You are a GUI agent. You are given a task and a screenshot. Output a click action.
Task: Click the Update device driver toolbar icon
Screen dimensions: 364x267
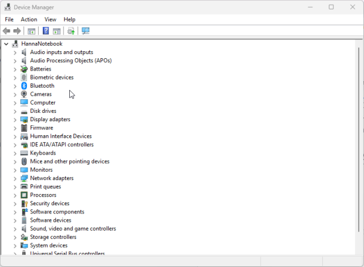tap(71, 31)
